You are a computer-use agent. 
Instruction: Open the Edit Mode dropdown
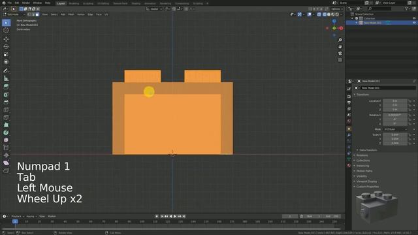pos(14,14)
